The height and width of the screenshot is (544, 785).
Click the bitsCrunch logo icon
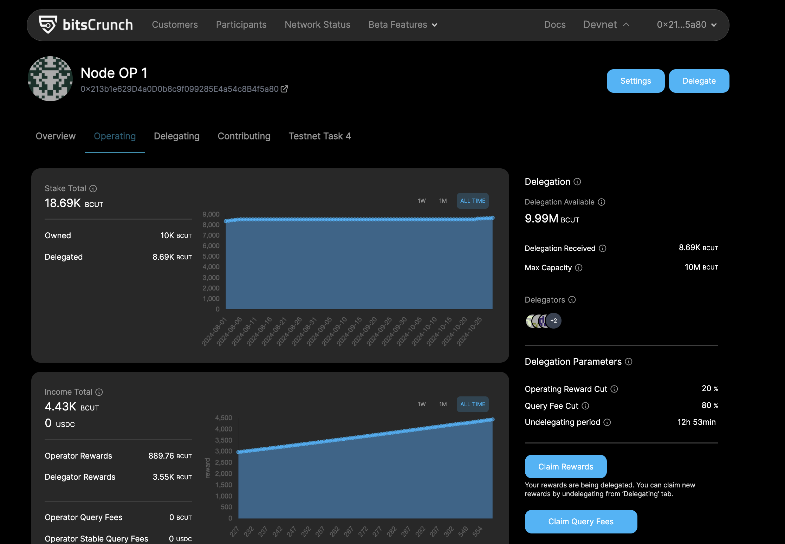(x=48, y=25)
